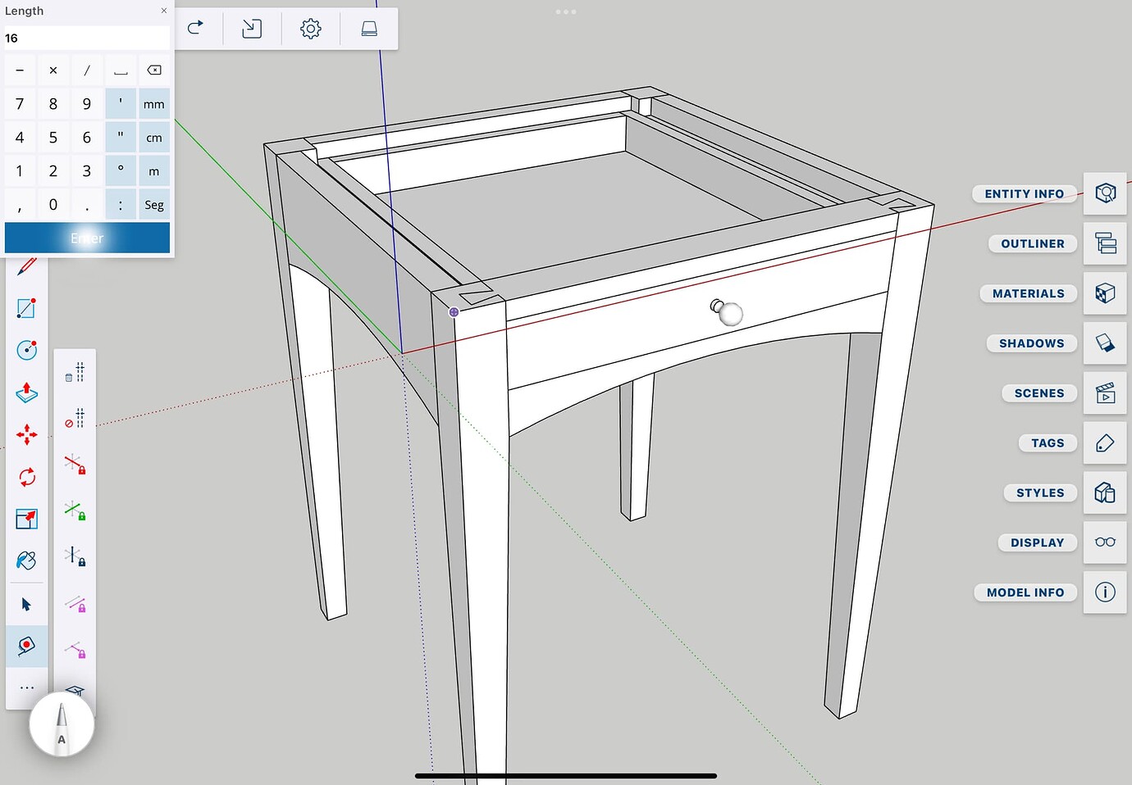1132x785 pixels.
Task: Open the top-center overflow handle
Action: (566, 11)
